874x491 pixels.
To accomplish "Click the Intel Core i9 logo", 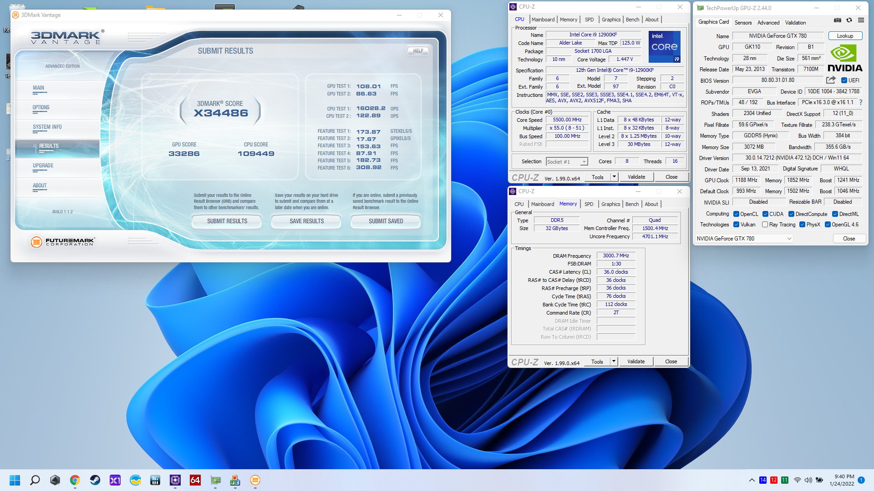I will [x=664, y=46].
